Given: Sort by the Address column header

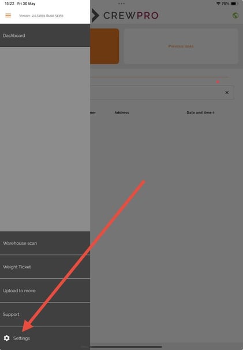Looking at the screenshot, I should (x=122, y=112).
